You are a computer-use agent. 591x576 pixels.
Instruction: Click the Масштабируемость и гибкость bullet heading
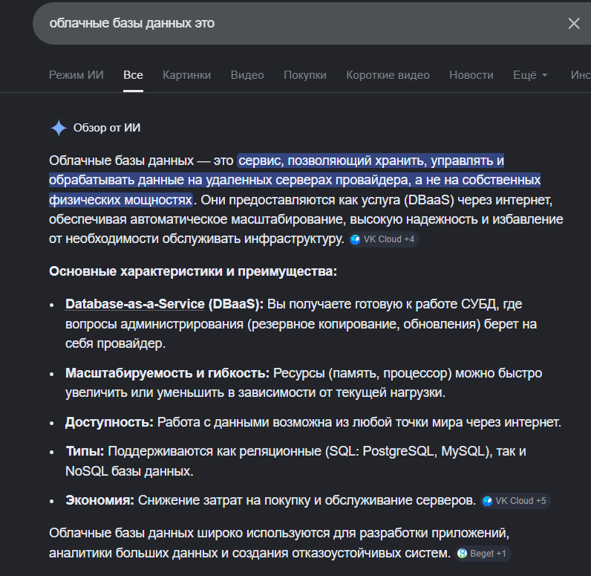[168, 372]
